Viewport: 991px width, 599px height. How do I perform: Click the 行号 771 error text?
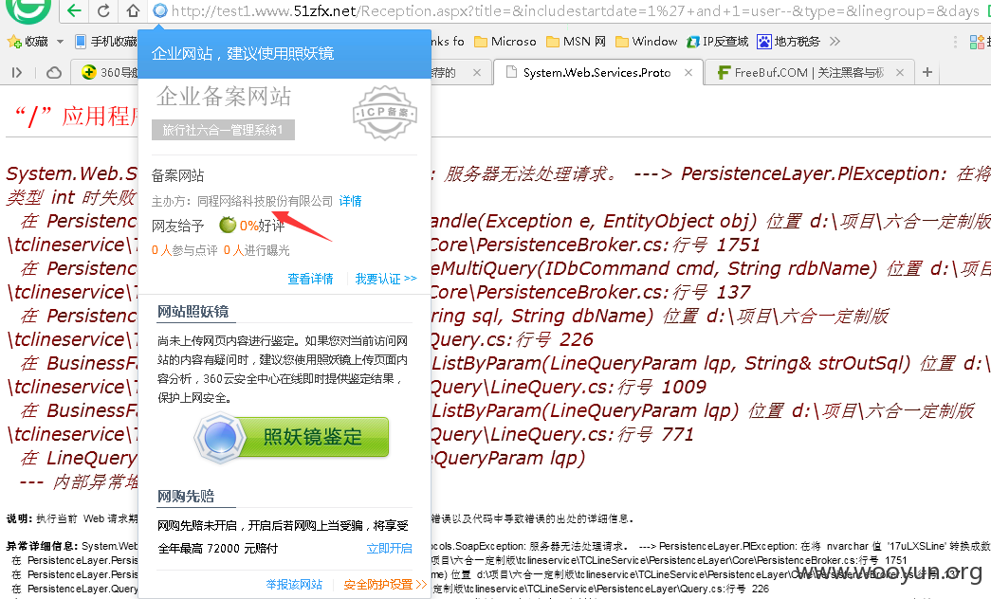[x=656, y=434]
